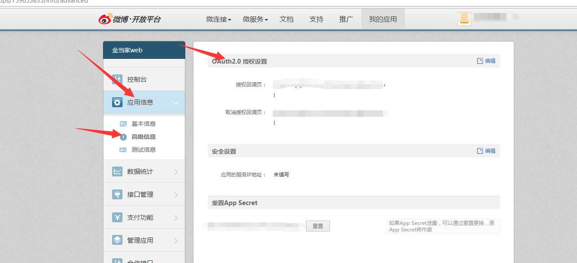The height and width of the screenshot is (263, 577).
Task: Click the 支付功能 yen icon
Action: click(117, 217)
